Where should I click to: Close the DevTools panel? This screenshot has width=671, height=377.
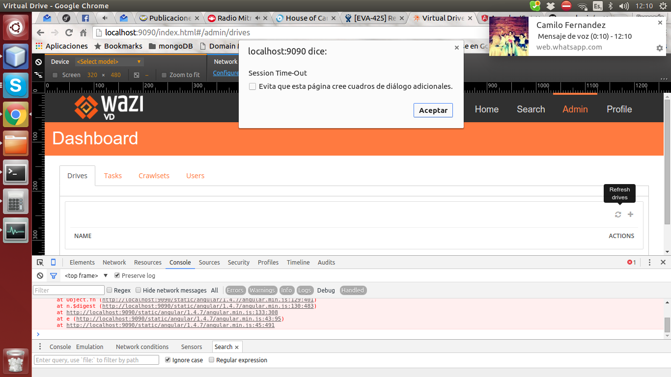click(663, 263)
